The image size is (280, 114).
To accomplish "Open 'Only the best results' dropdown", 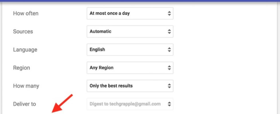I will click(x=130, y=86).
